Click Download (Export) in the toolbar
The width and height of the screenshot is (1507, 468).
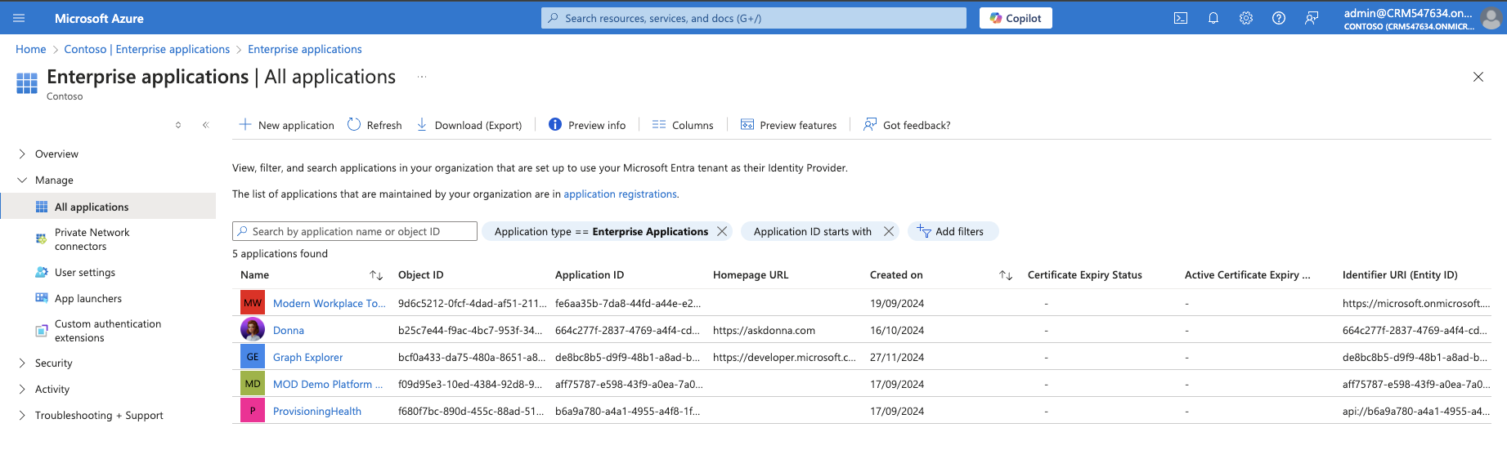click(x=469, y=125)
